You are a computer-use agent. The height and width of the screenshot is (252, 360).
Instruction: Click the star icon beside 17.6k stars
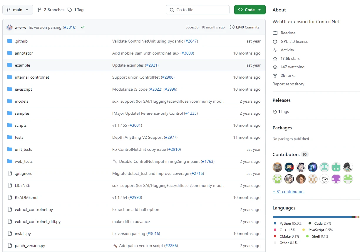pyautogui.click(x=275, y=58)
